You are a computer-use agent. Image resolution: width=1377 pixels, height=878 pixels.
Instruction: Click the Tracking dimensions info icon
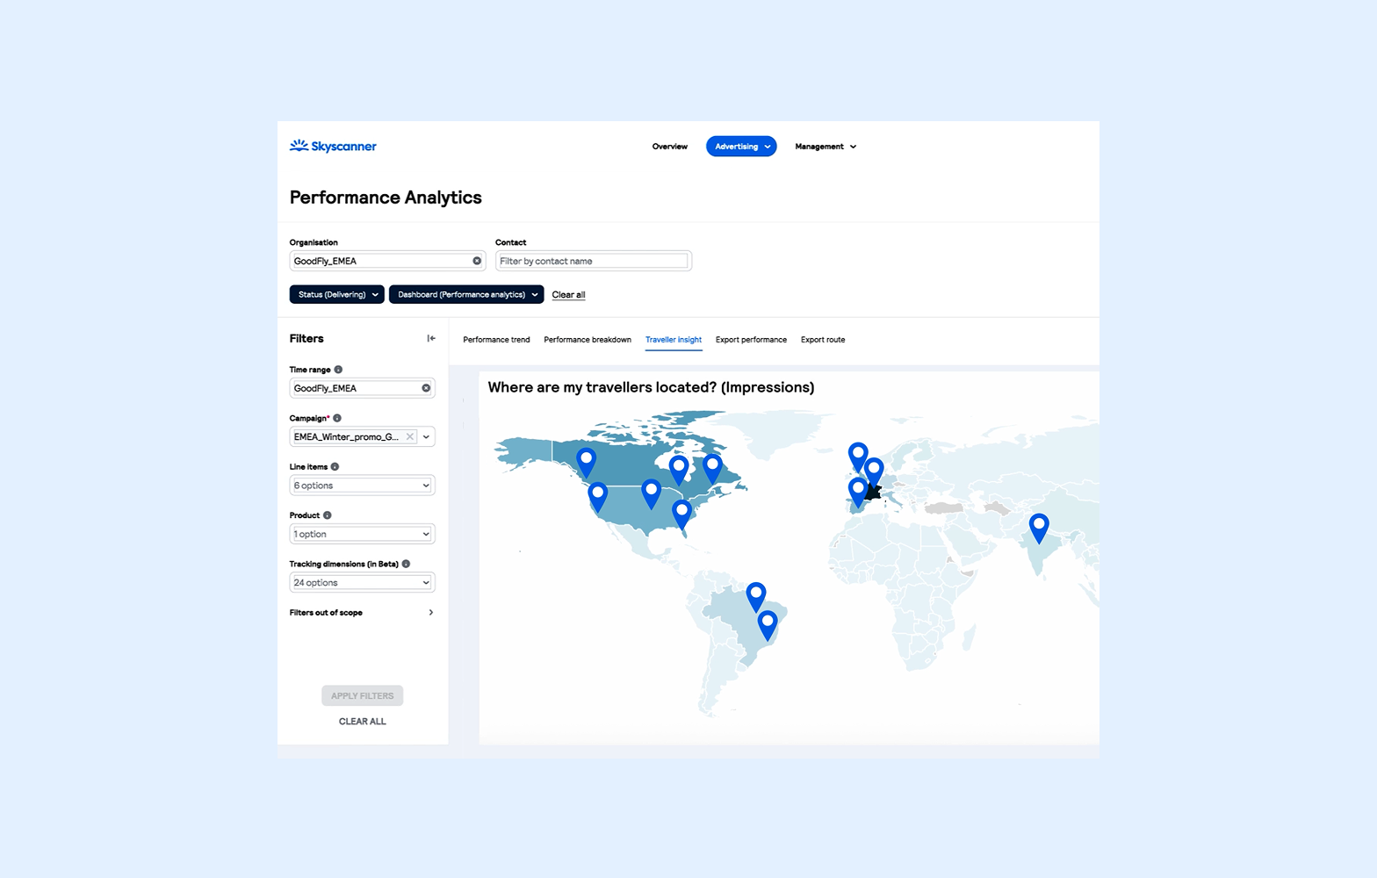tap(406, 564)
